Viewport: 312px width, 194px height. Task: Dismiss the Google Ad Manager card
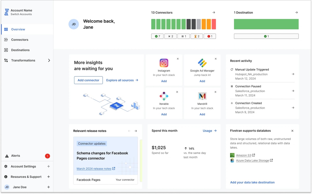pos(216,59)
